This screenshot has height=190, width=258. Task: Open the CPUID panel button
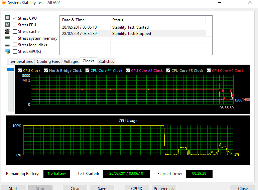pyautogui.click(x=137, y=188)
